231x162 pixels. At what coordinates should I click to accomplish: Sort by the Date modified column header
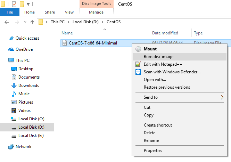click(165, 33)
